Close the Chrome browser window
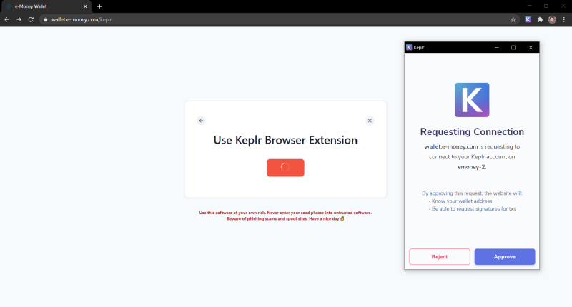The image size is (572, 307). [x=563, y=6]
